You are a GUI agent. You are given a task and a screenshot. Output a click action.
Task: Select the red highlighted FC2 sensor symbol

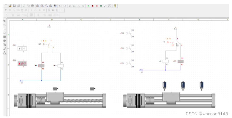[22, 64]
